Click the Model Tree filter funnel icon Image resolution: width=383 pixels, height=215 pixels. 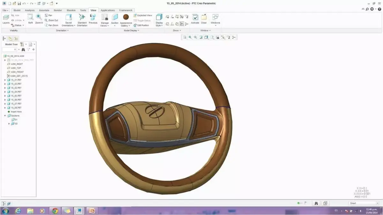point(28,50)
